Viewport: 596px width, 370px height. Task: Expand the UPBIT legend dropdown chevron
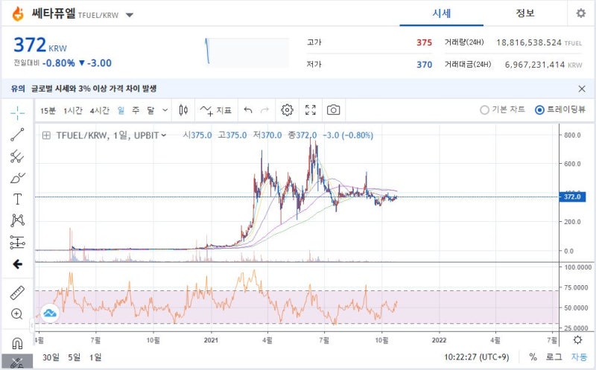tap(164, 135)
